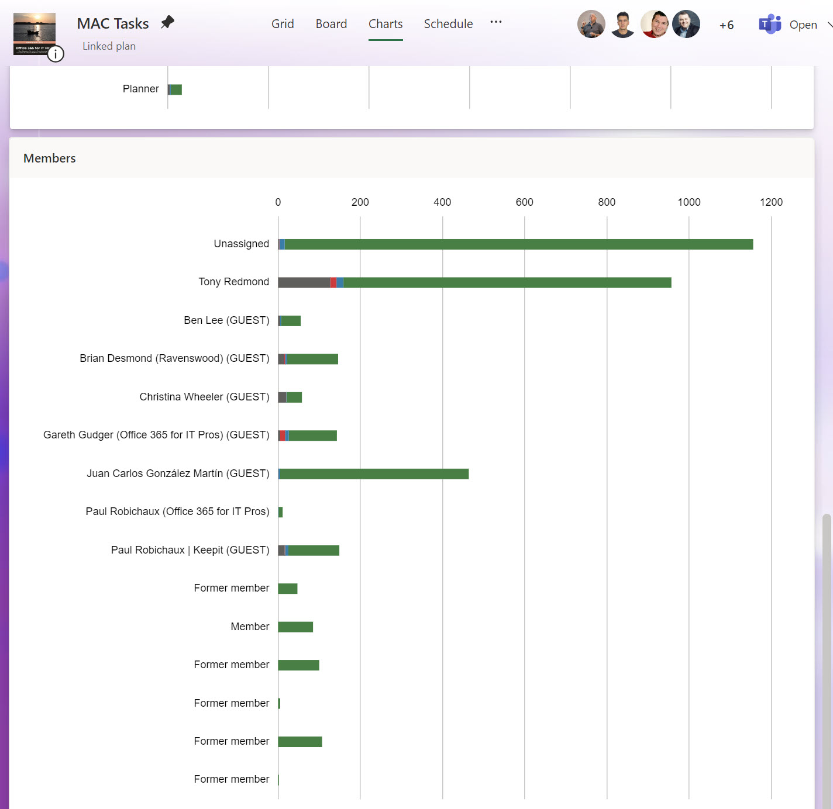Click the +6 members overflow indicator
833x809 pixels.
click(x=726, y=25)
